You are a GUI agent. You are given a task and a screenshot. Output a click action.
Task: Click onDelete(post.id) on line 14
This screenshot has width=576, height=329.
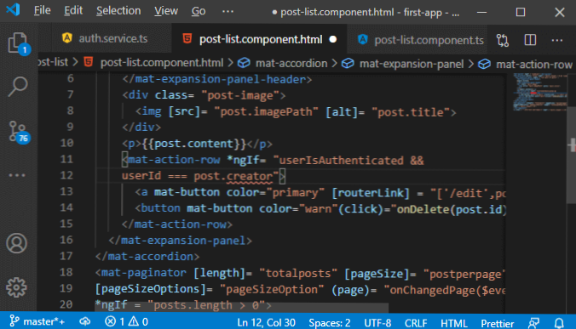click(x=452, y=209)
